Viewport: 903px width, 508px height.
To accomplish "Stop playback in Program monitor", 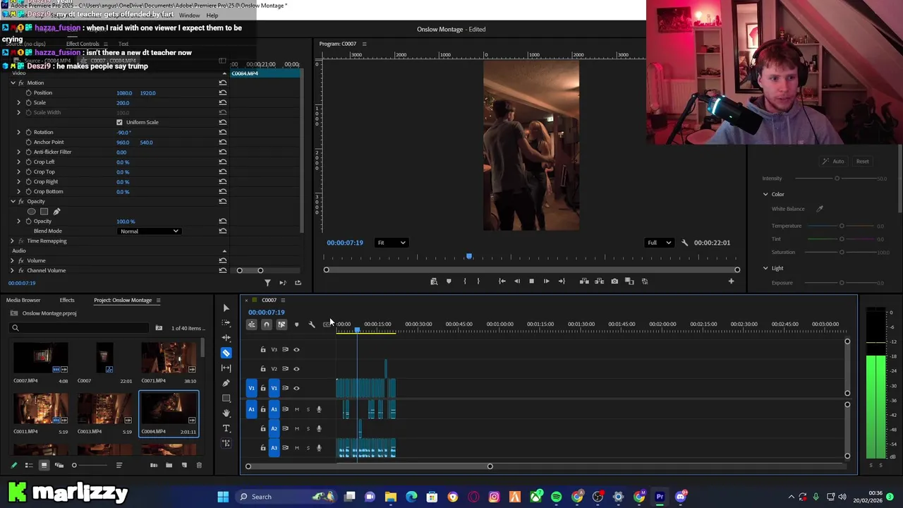I will (x=531, y=282).
